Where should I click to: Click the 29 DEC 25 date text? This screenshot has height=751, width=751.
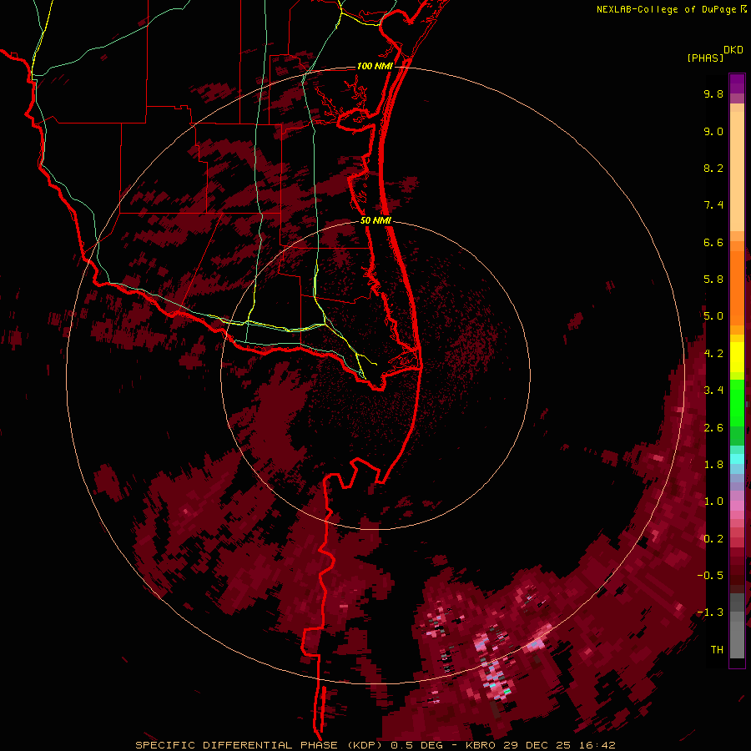(538, 745)
